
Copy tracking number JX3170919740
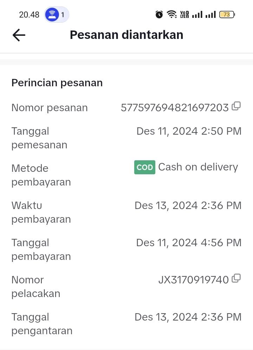tap(236, 278)
